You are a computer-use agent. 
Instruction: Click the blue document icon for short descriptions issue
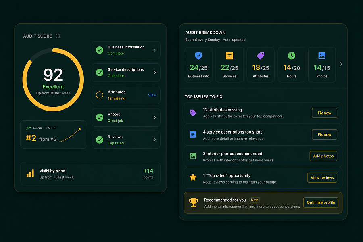[x=193, y=134]
